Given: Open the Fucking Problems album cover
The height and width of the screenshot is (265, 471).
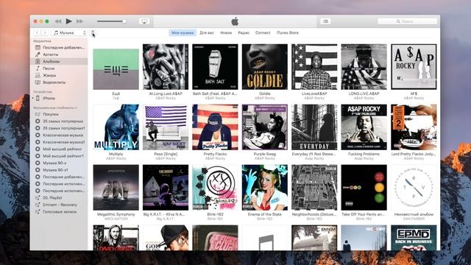Looking at the screenshot, I should coord(364,127).
